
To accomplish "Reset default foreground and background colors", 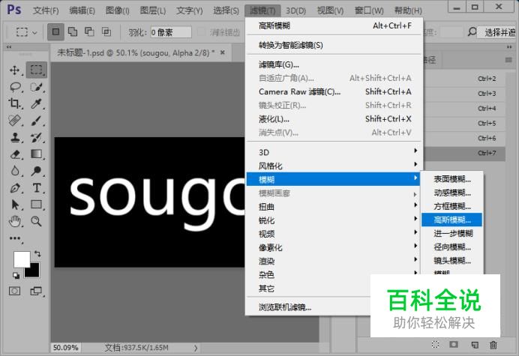I will click(x=16, y=275).
